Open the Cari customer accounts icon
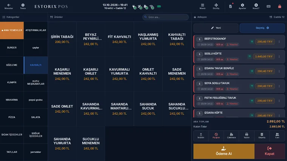The height and width of the screenshot is (161, 287). pos(277,136)
